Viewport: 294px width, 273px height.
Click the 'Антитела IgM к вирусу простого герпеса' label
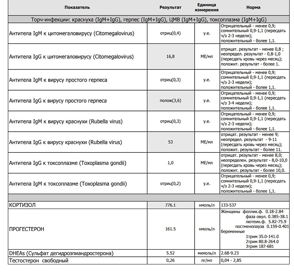tap(58, 80)
